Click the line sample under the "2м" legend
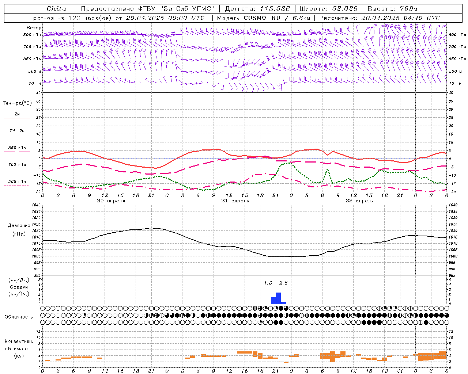Screen dimensions: 468x374 17,118
